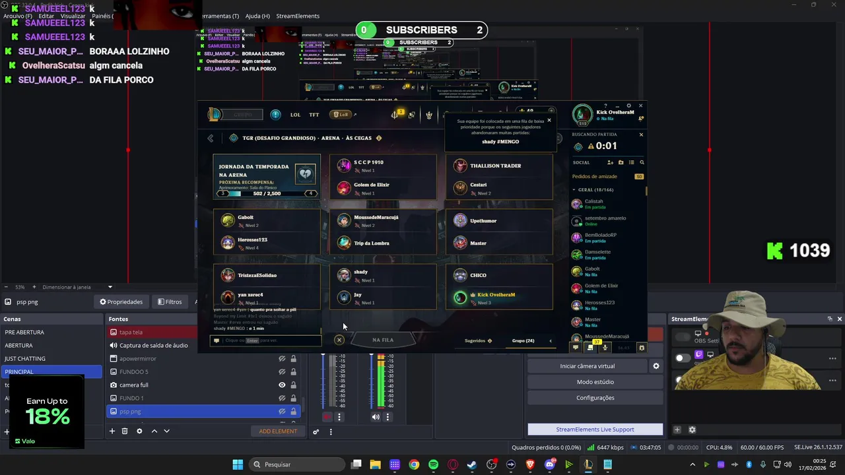Open Spotify from the taskbar
The width and height of the screenshot is (845, 475).
coord(433,464)
